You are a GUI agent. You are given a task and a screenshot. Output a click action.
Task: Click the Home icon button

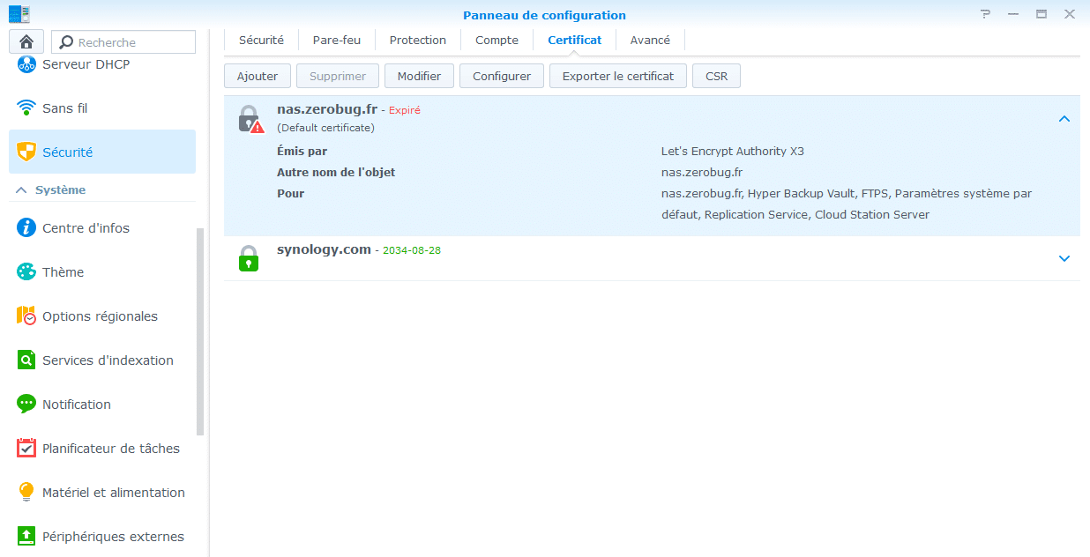coord(26,41)
